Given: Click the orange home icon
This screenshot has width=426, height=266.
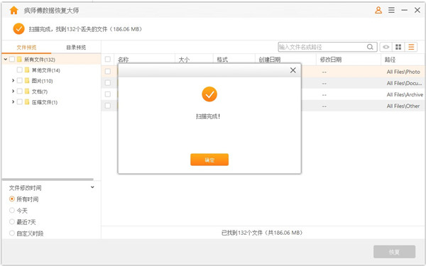Looking at the screenshot, I should [14, 11].
